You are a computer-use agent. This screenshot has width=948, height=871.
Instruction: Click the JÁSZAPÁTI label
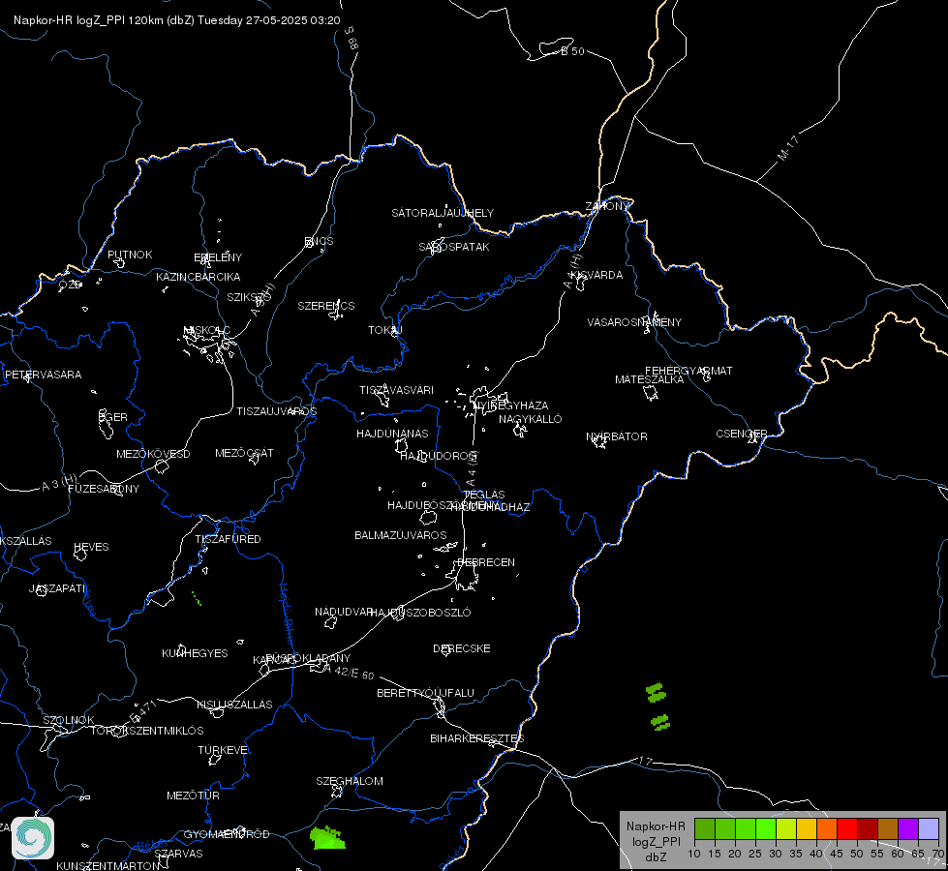point(57,588)
